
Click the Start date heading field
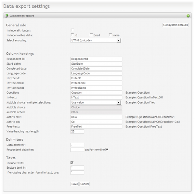(96, 64)
